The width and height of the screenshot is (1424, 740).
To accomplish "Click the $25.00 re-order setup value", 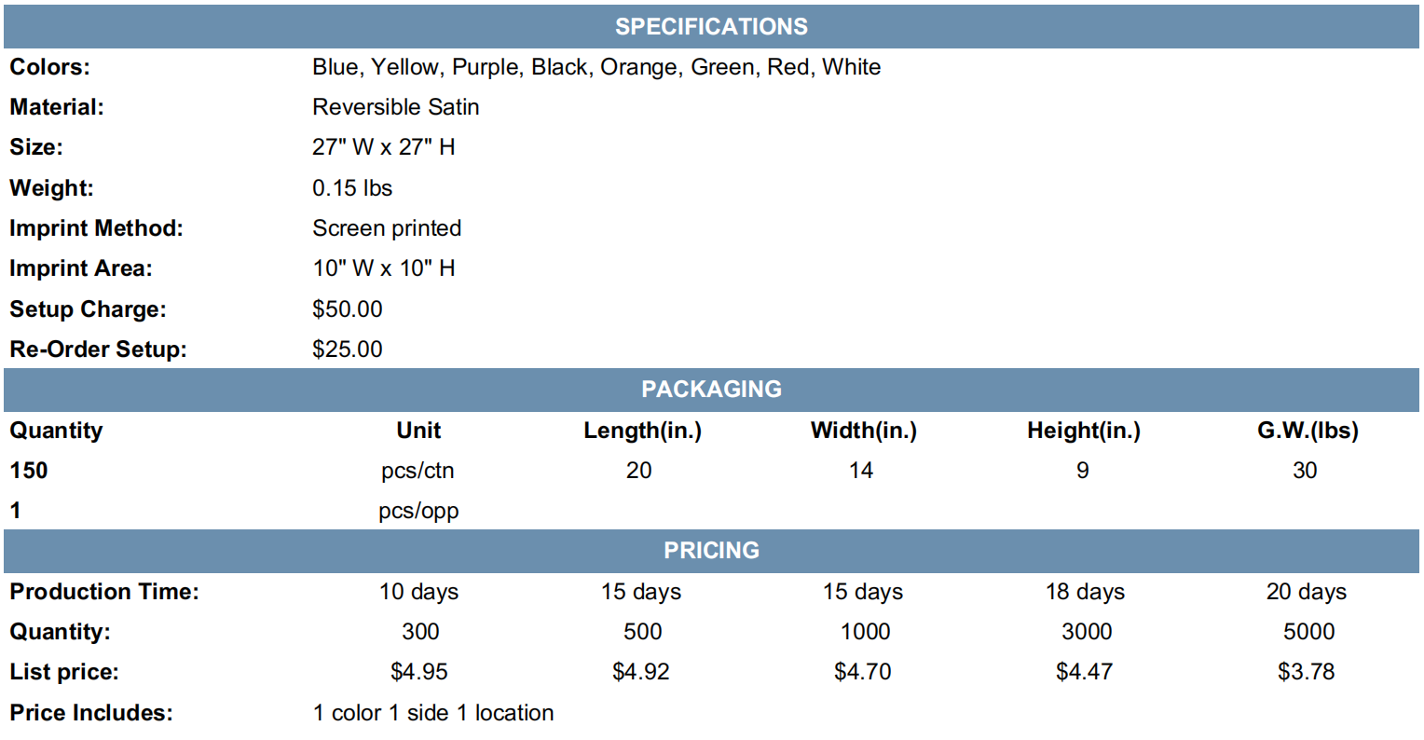I will click(x=348, y=349).
